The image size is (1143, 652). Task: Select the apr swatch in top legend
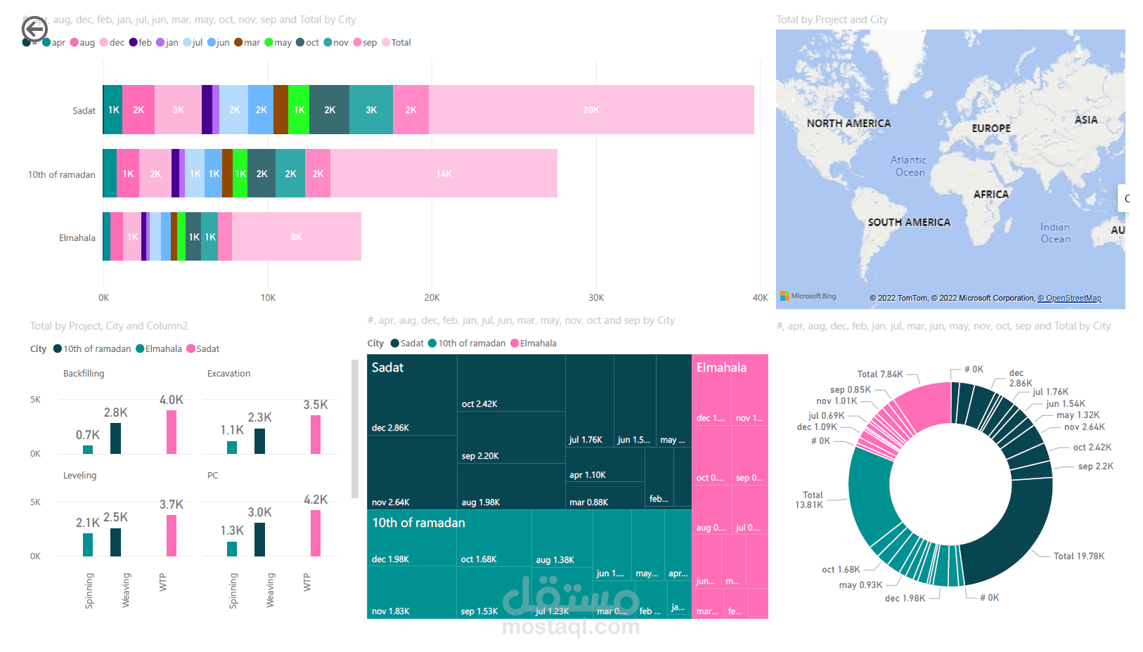pos(46,42)
